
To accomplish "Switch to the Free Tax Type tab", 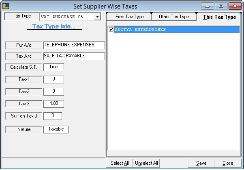I will 129,17.
